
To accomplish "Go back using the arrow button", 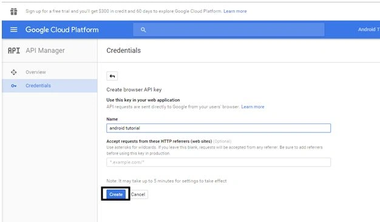I will point(112,76).
